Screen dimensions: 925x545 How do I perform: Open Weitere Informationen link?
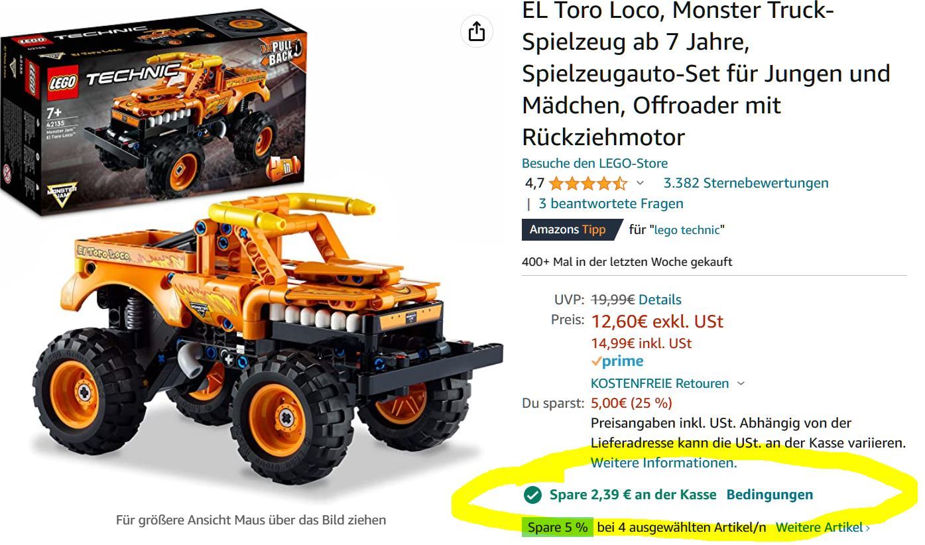tap(664, 463)
